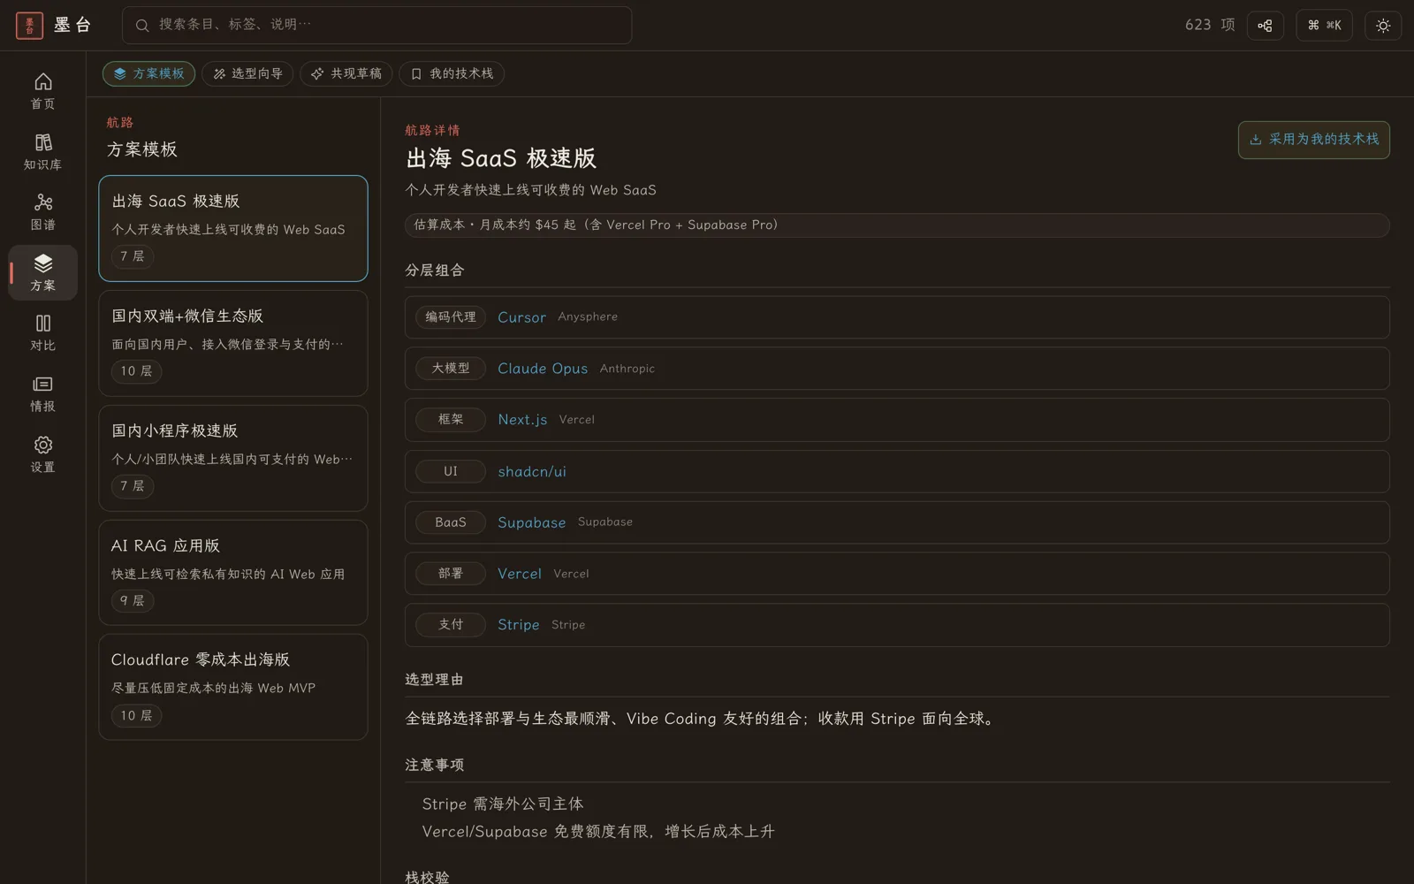This screenshot has height=884, width=1414.
Task: Click the 框架 layer tag
Action: tap(451, 420)
